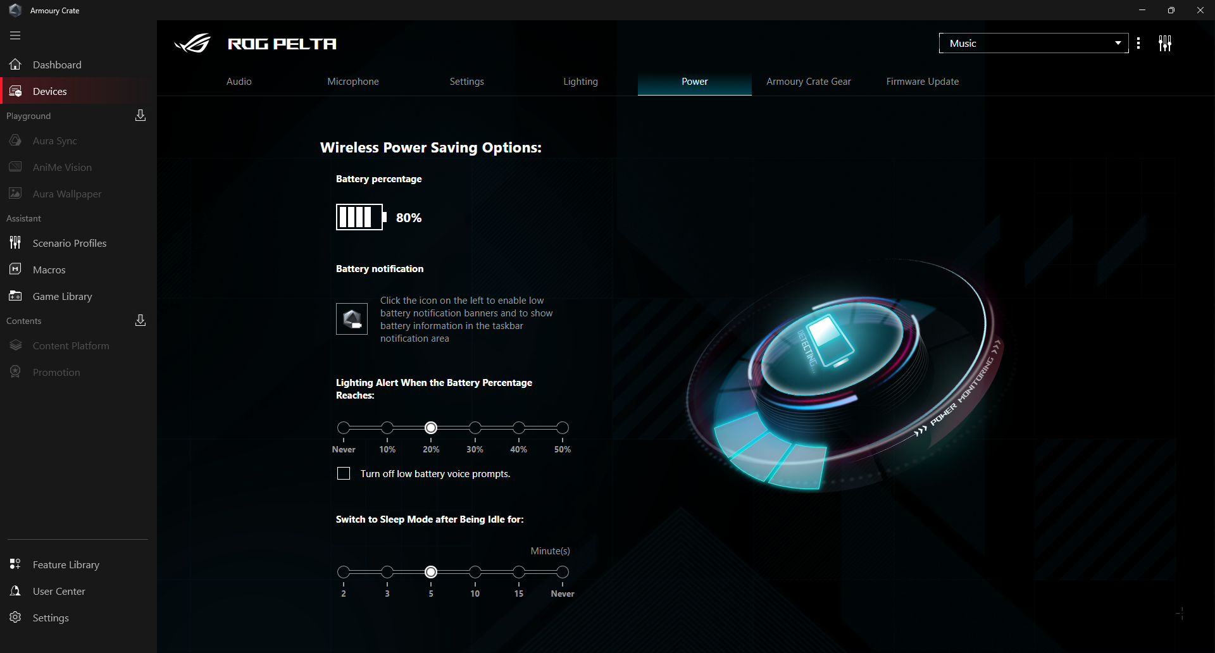Viewport: 1215px width, 653px height.
Task: Select the 20% lighting alert slider handle
Action: pyautogui.click(x=431, y=428)
